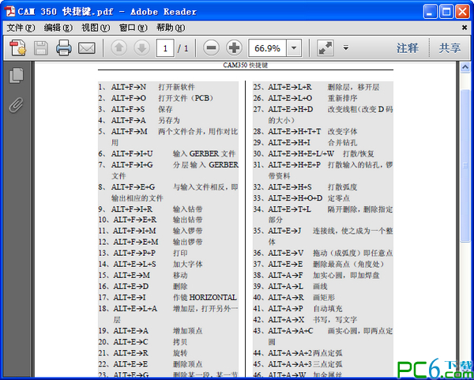Open the 文件 (File) menu
The height and width of the screenshot is (380, 474).
[x=21, y=28]
